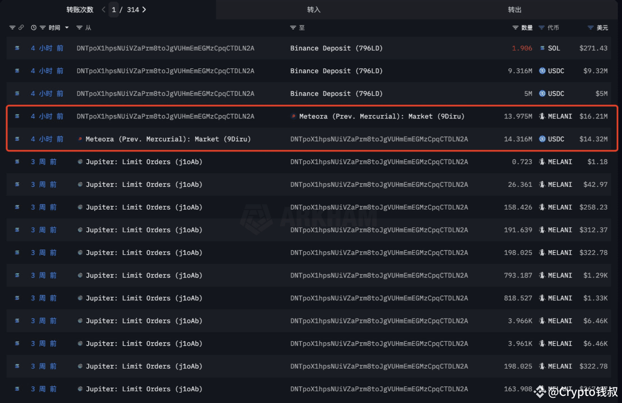Click the $1.18 USD value
The image size is (622, 403).
pyautogui.click(x=597, y=162)
